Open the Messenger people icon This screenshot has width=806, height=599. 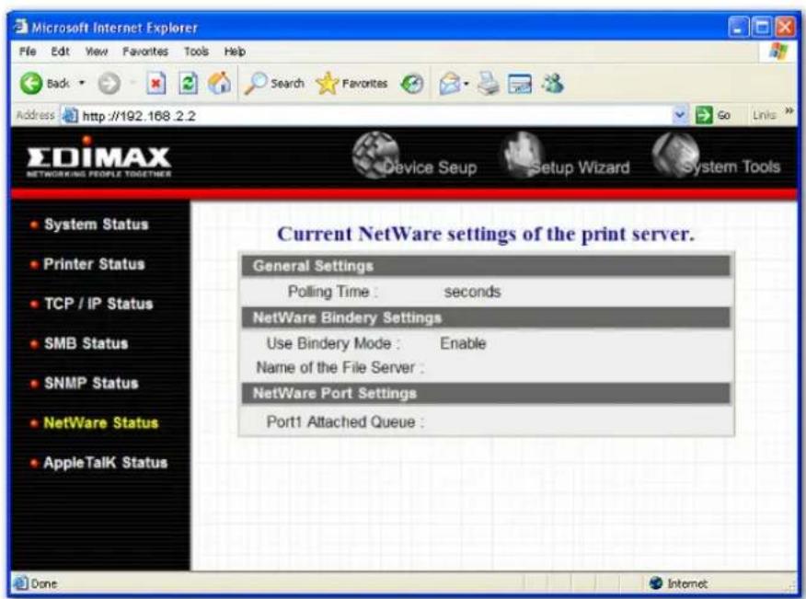tap(553, 83)
